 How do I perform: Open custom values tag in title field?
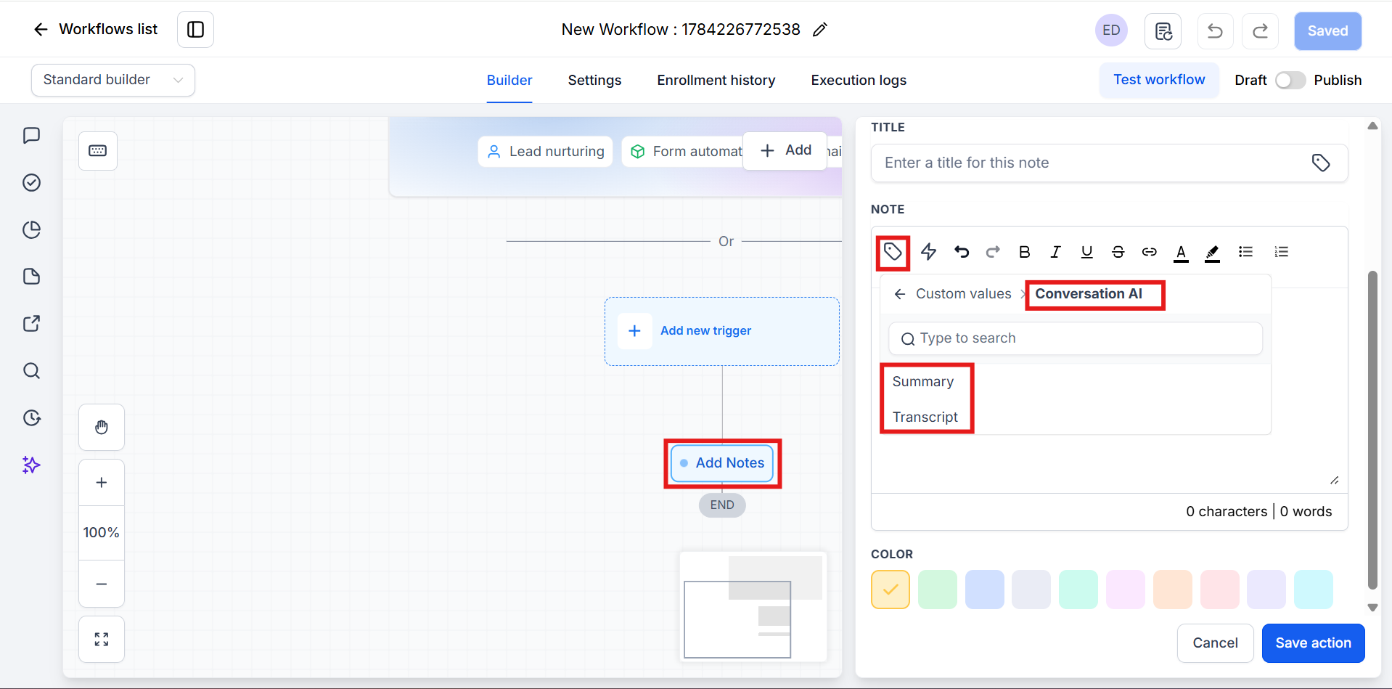pyautogui.click(x=1321, y=163)
